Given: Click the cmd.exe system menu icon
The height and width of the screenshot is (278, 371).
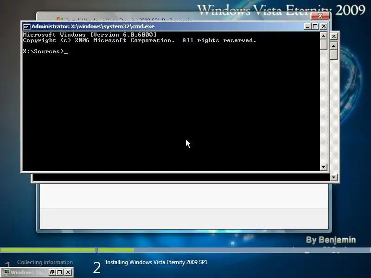Looking at the screenshot, I should click(x=27, y=26).
